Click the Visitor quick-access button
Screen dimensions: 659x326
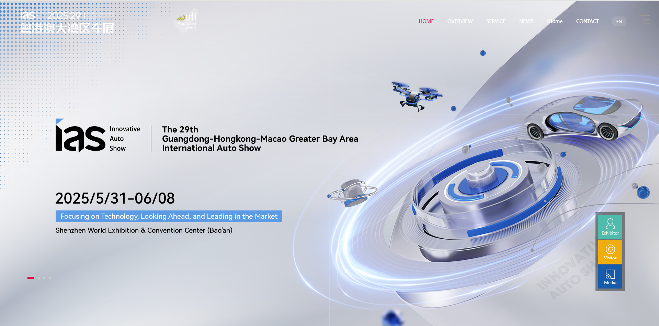(610, 252)
